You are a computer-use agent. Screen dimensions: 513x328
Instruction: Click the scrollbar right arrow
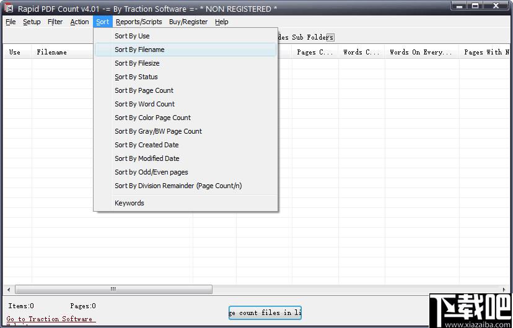point(504,289)
